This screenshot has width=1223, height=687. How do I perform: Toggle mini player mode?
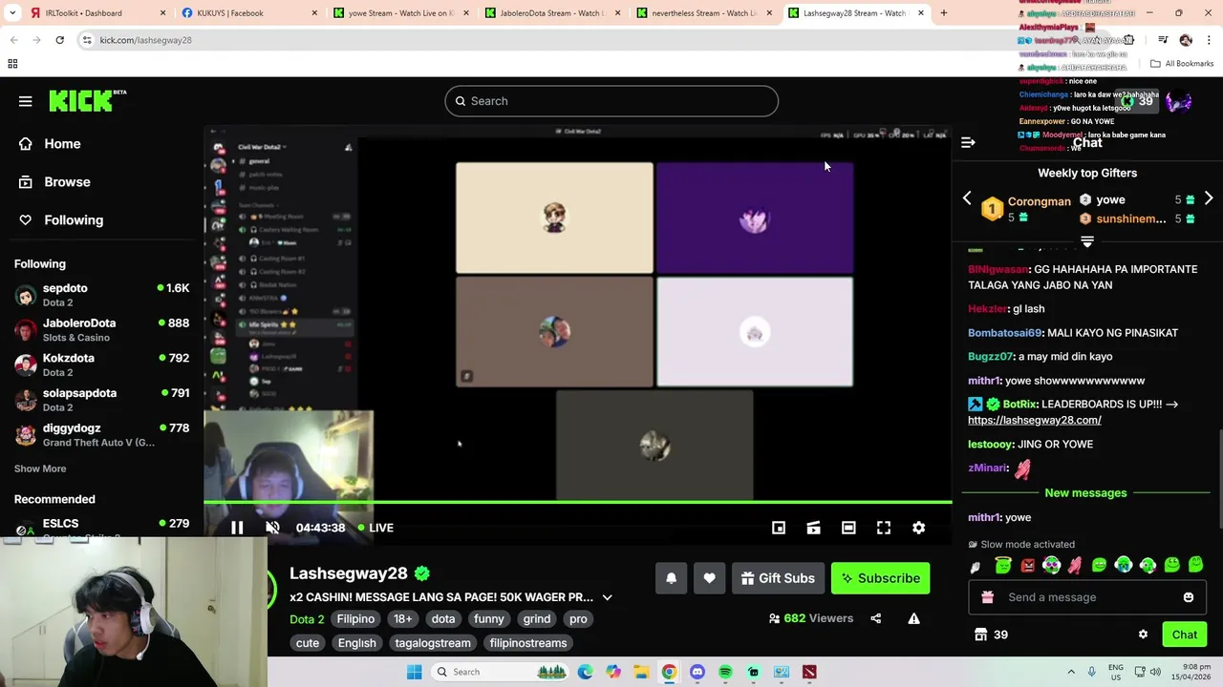[779, 528]
